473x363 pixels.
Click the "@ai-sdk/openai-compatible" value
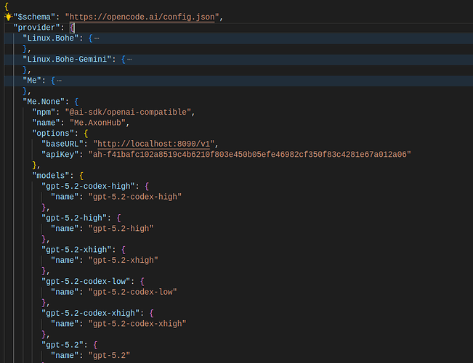128,112
